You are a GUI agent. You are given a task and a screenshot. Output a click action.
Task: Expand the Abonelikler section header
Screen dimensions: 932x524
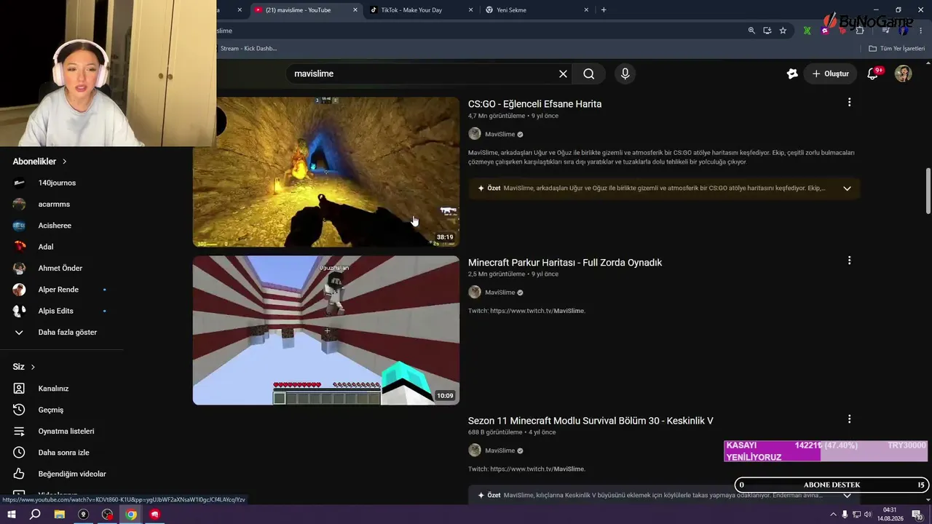[40, 162]
